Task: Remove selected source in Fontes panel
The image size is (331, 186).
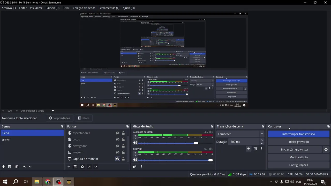Action: click(x=75, y=167)
